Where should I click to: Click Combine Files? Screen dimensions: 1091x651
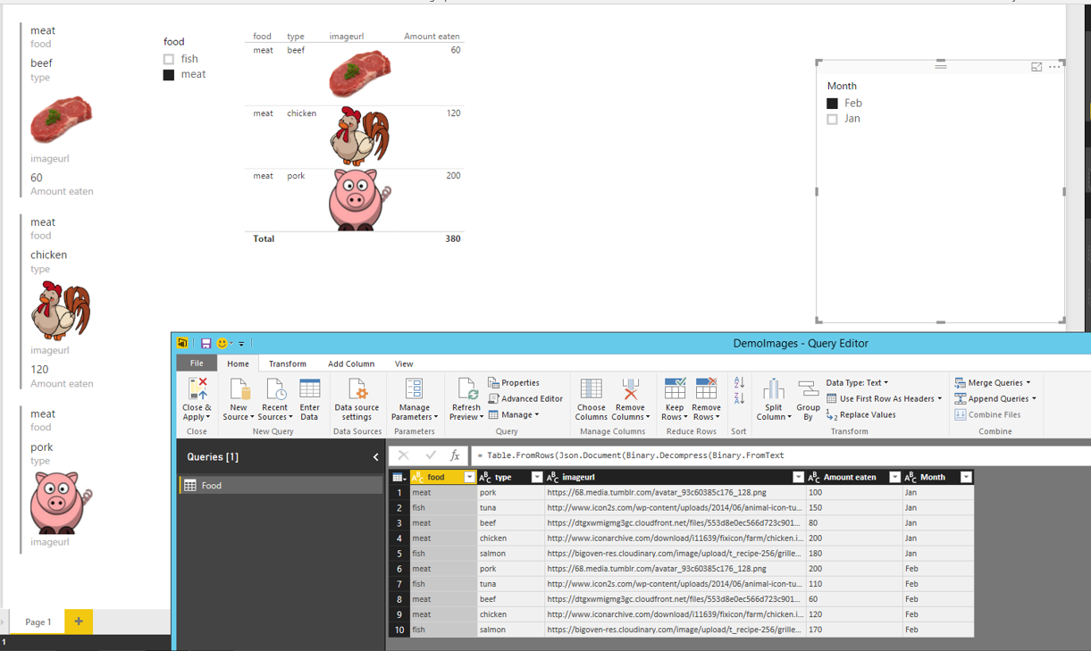(986, 414)
